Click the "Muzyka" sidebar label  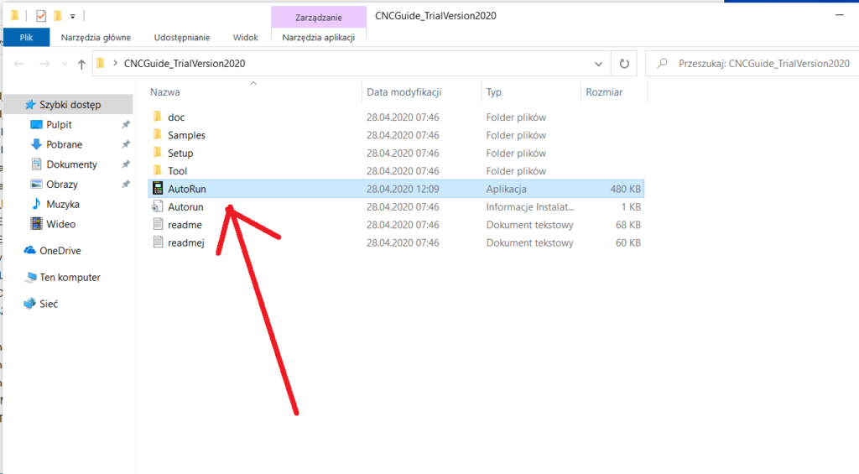62,204
